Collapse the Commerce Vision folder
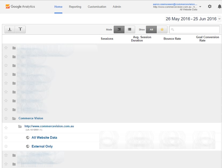Screen dimensions: 222x168 tap(14, 118)
